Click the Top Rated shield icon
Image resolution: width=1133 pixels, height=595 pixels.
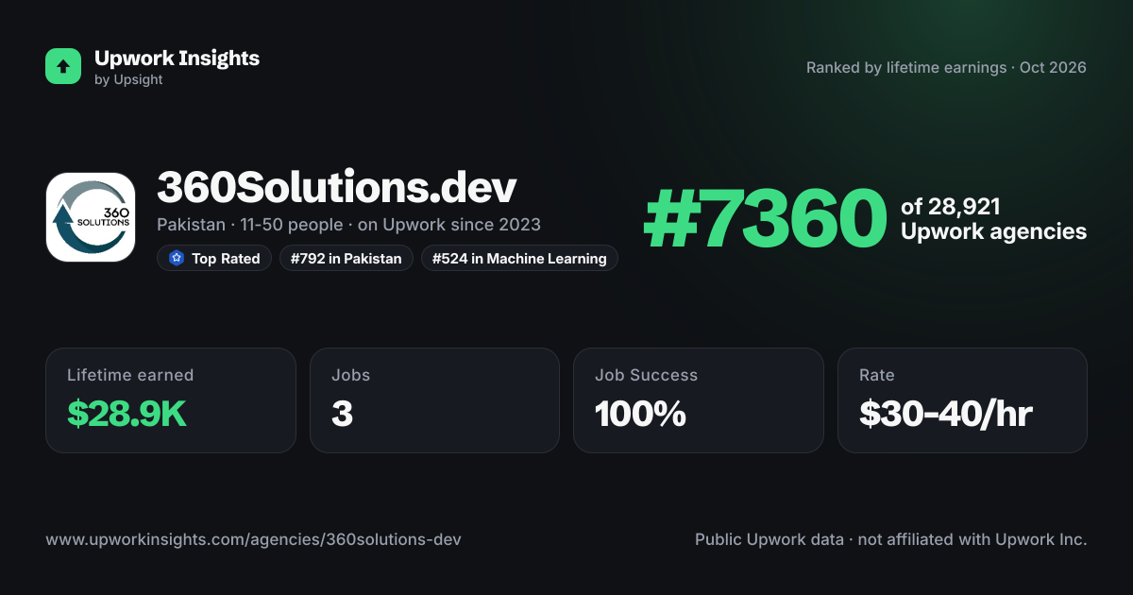(176, 258)
